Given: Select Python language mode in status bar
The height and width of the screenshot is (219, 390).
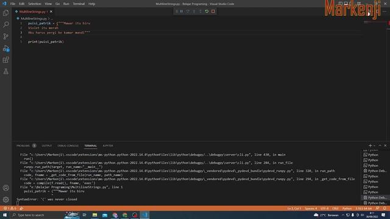Looking at the screenshot, I should tap(347, 209).
